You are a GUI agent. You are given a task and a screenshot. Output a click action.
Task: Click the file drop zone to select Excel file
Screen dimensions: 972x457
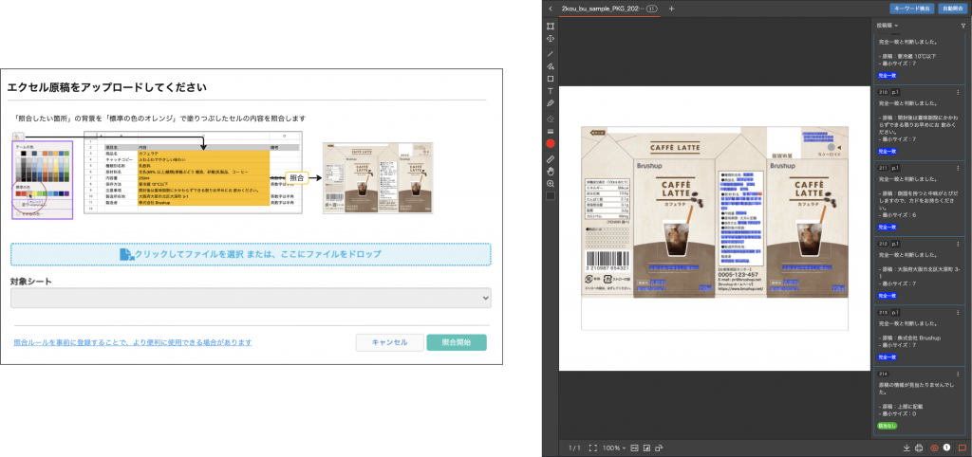coord(251,254)
